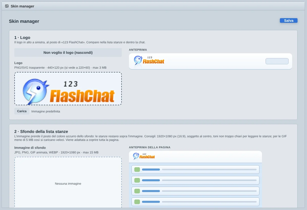The image size is (307, 210).
Task: Save changes with the Salva button
Action: pyautogui.click(x=289, y=20)
